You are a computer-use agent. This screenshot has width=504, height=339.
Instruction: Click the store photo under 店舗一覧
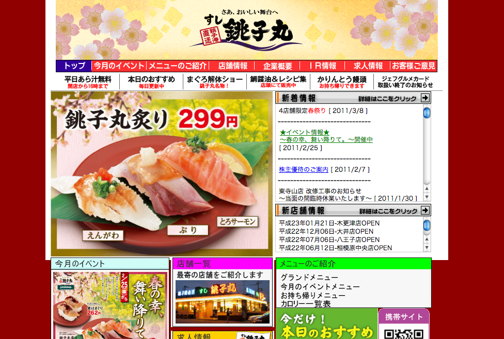[223, 302]
